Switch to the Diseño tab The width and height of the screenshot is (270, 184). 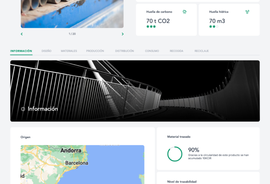(x=46, y=51)
